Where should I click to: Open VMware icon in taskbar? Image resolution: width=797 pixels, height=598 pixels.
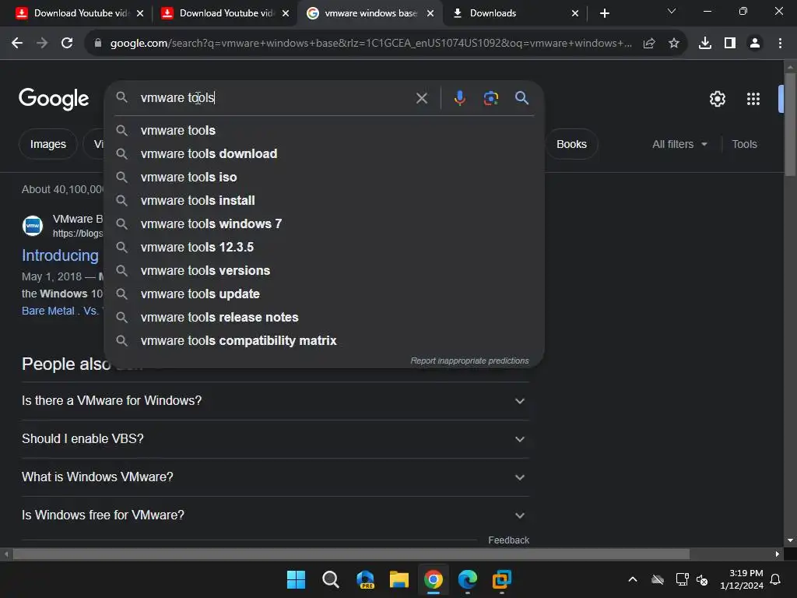502,579
